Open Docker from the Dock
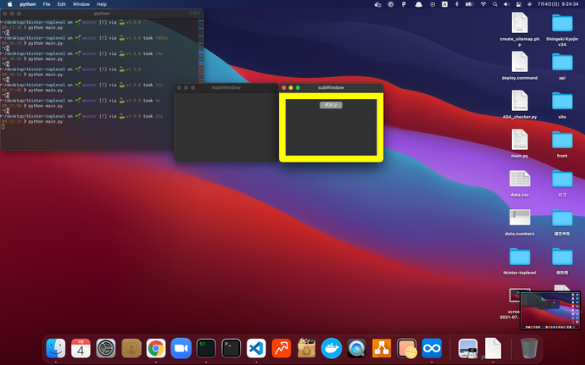 [x=331, y=348]
